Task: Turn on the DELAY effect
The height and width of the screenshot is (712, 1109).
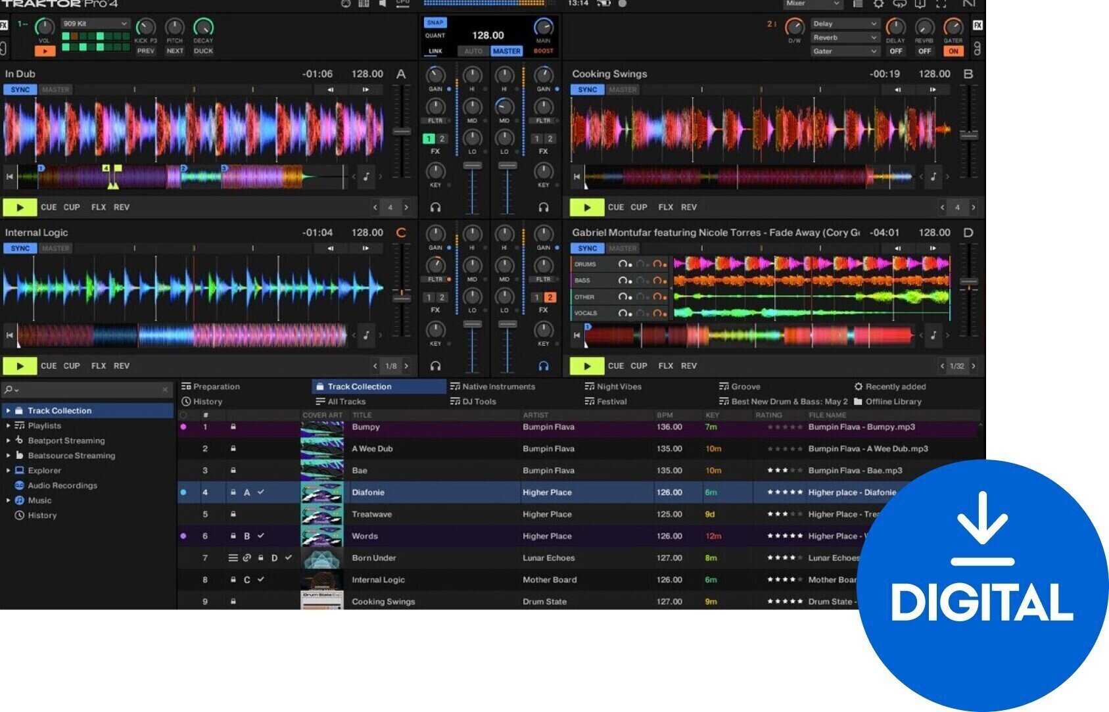Action: (896, 51)
